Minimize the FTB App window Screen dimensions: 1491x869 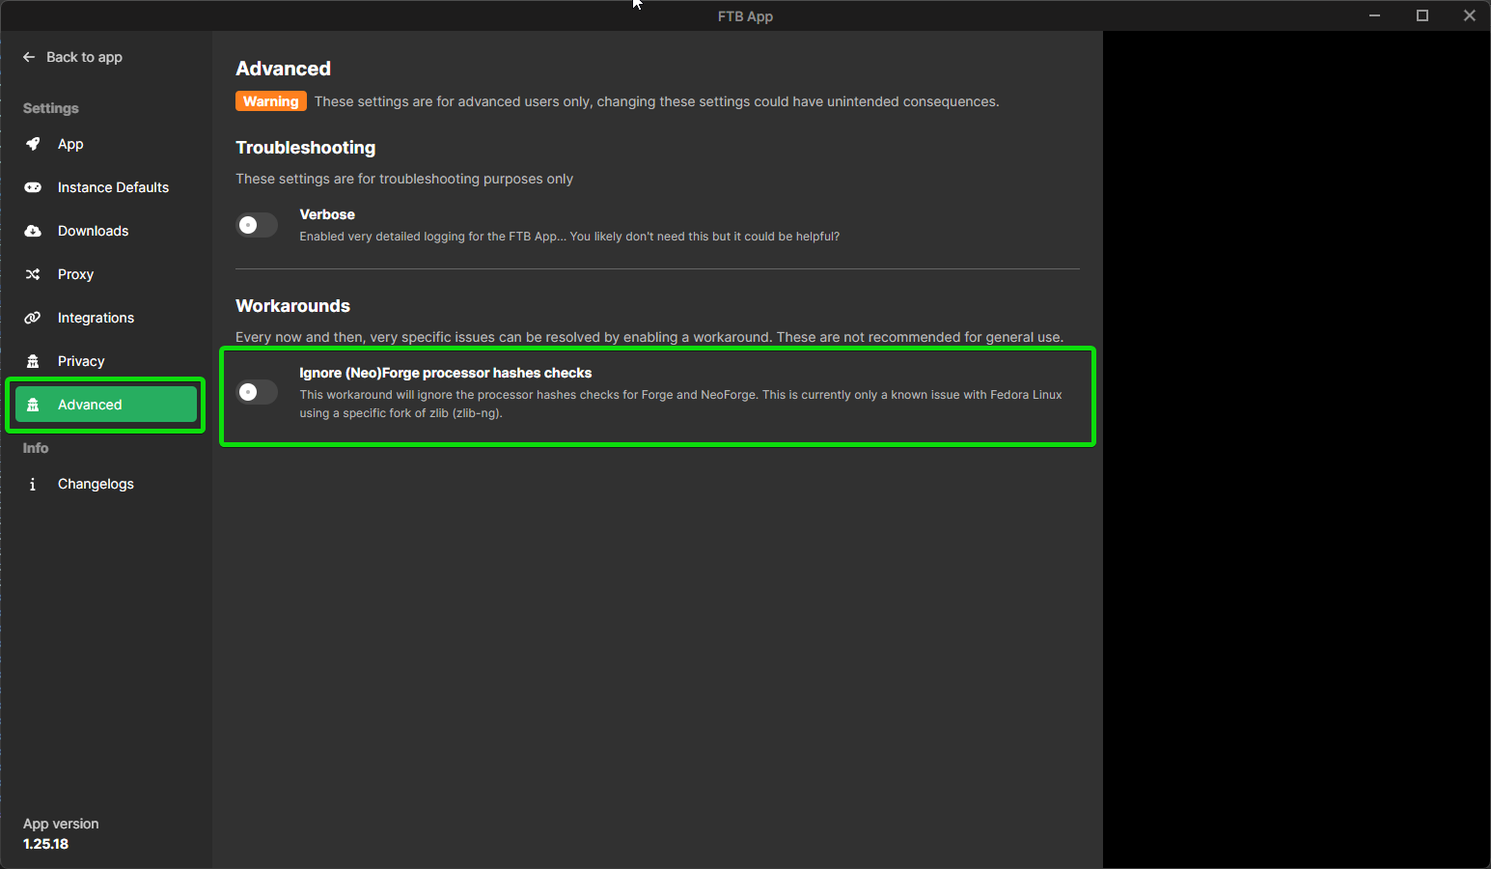click(1374, 15)
